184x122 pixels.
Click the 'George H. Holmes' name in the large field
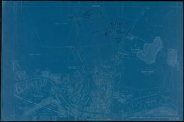35,55
